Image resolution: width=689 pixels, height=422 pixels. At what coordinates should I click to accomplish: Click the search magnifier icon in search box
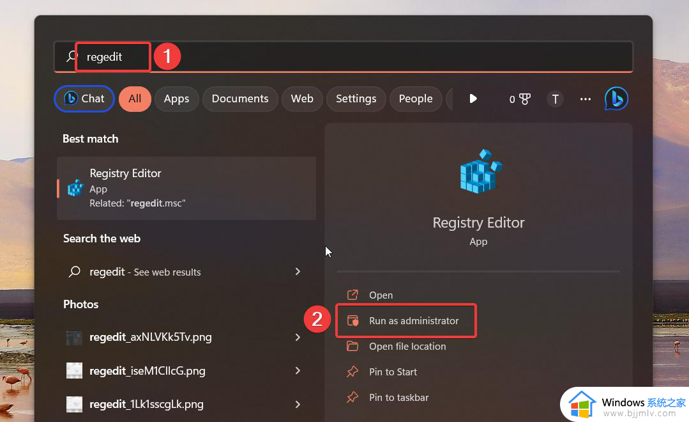(x=72, y=56)
